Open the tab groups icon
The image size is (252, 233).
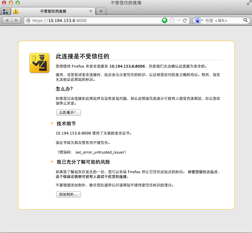point(6,11)
